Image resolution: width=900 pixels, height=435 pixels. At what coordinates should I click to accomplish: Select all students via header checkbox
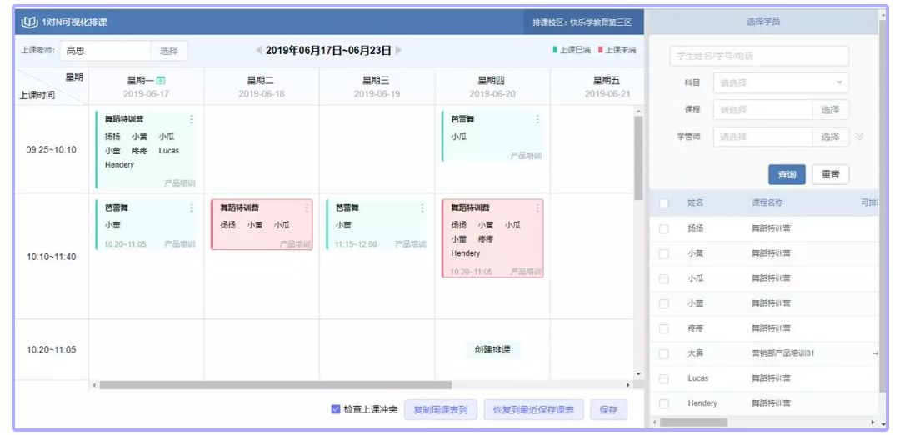tap(664, 202)
